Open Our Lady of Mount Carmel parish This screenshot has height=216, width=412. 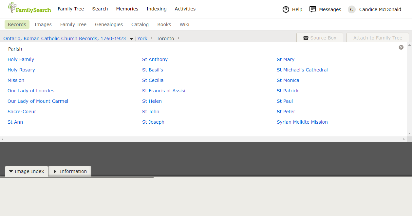tap(38, 101)
